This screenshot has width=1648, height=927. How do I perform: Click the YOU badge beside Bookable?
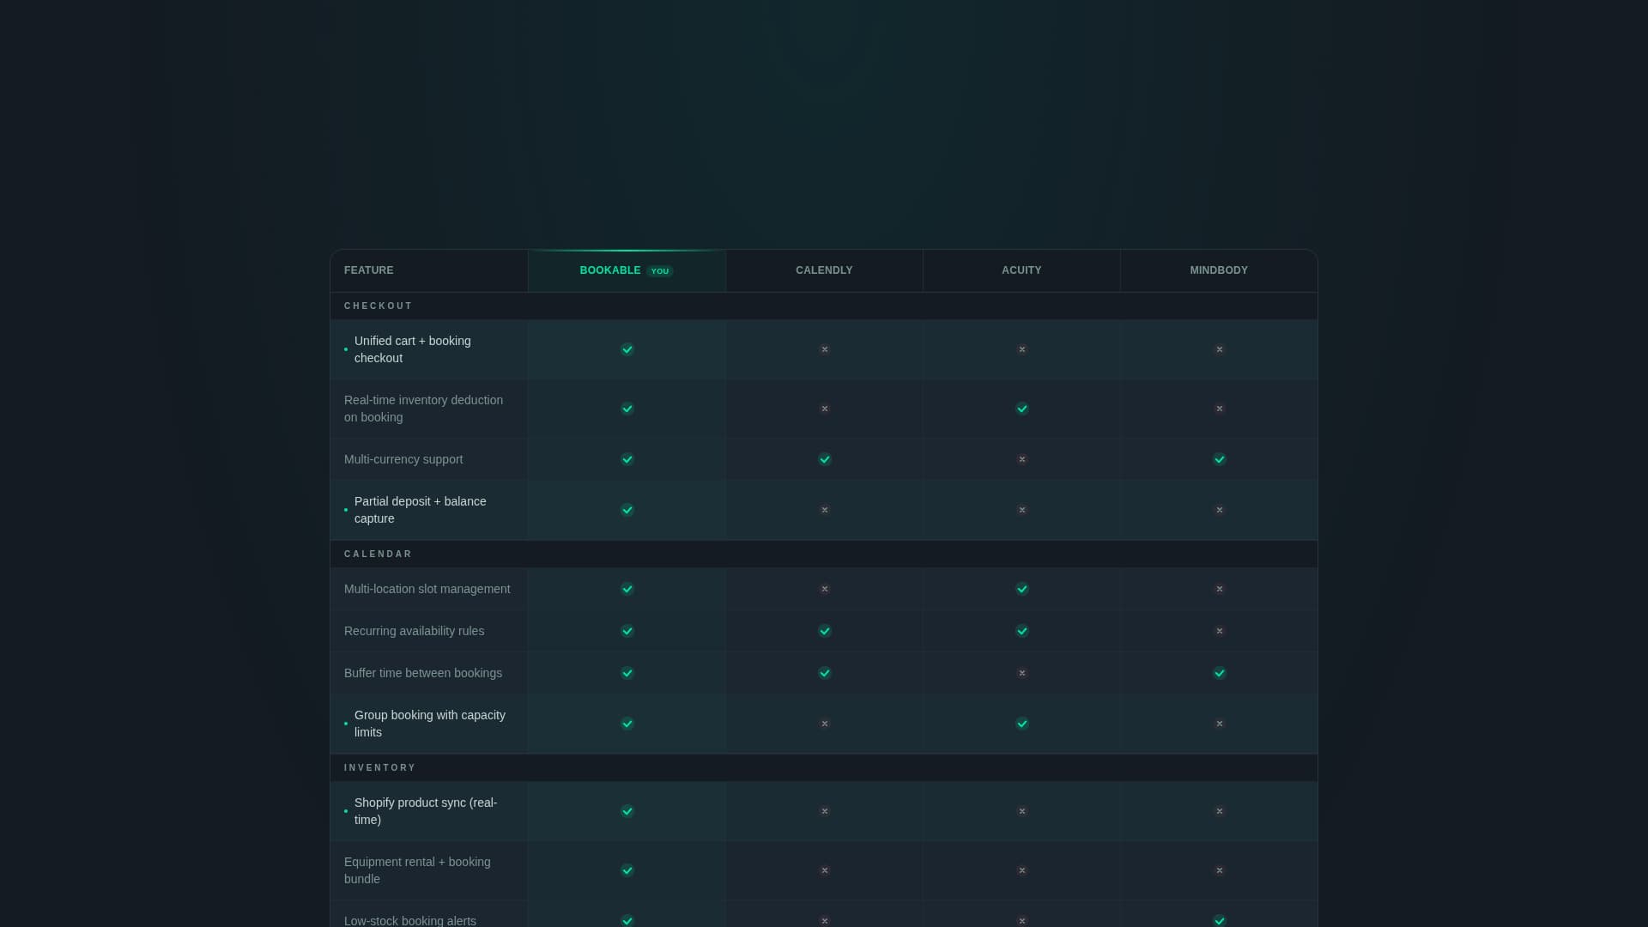coord(659,271)
